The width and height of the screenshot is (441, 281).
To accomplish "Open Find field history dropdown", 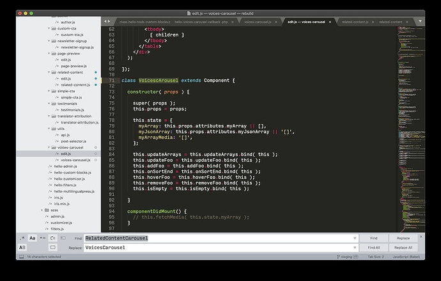I will (355, 238).
